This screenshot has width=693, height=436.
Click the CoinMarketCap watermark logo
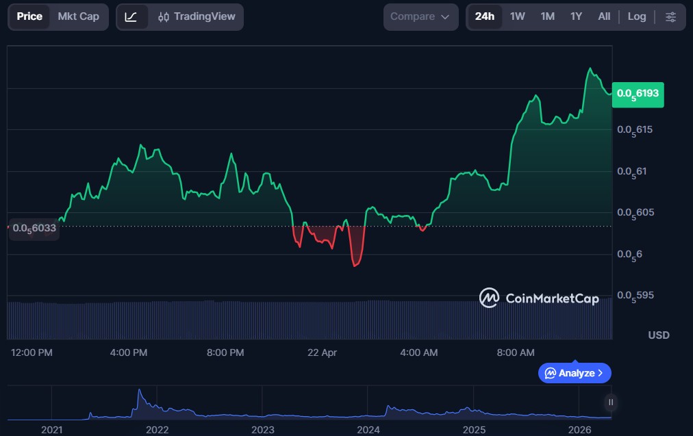click(539, 298)
